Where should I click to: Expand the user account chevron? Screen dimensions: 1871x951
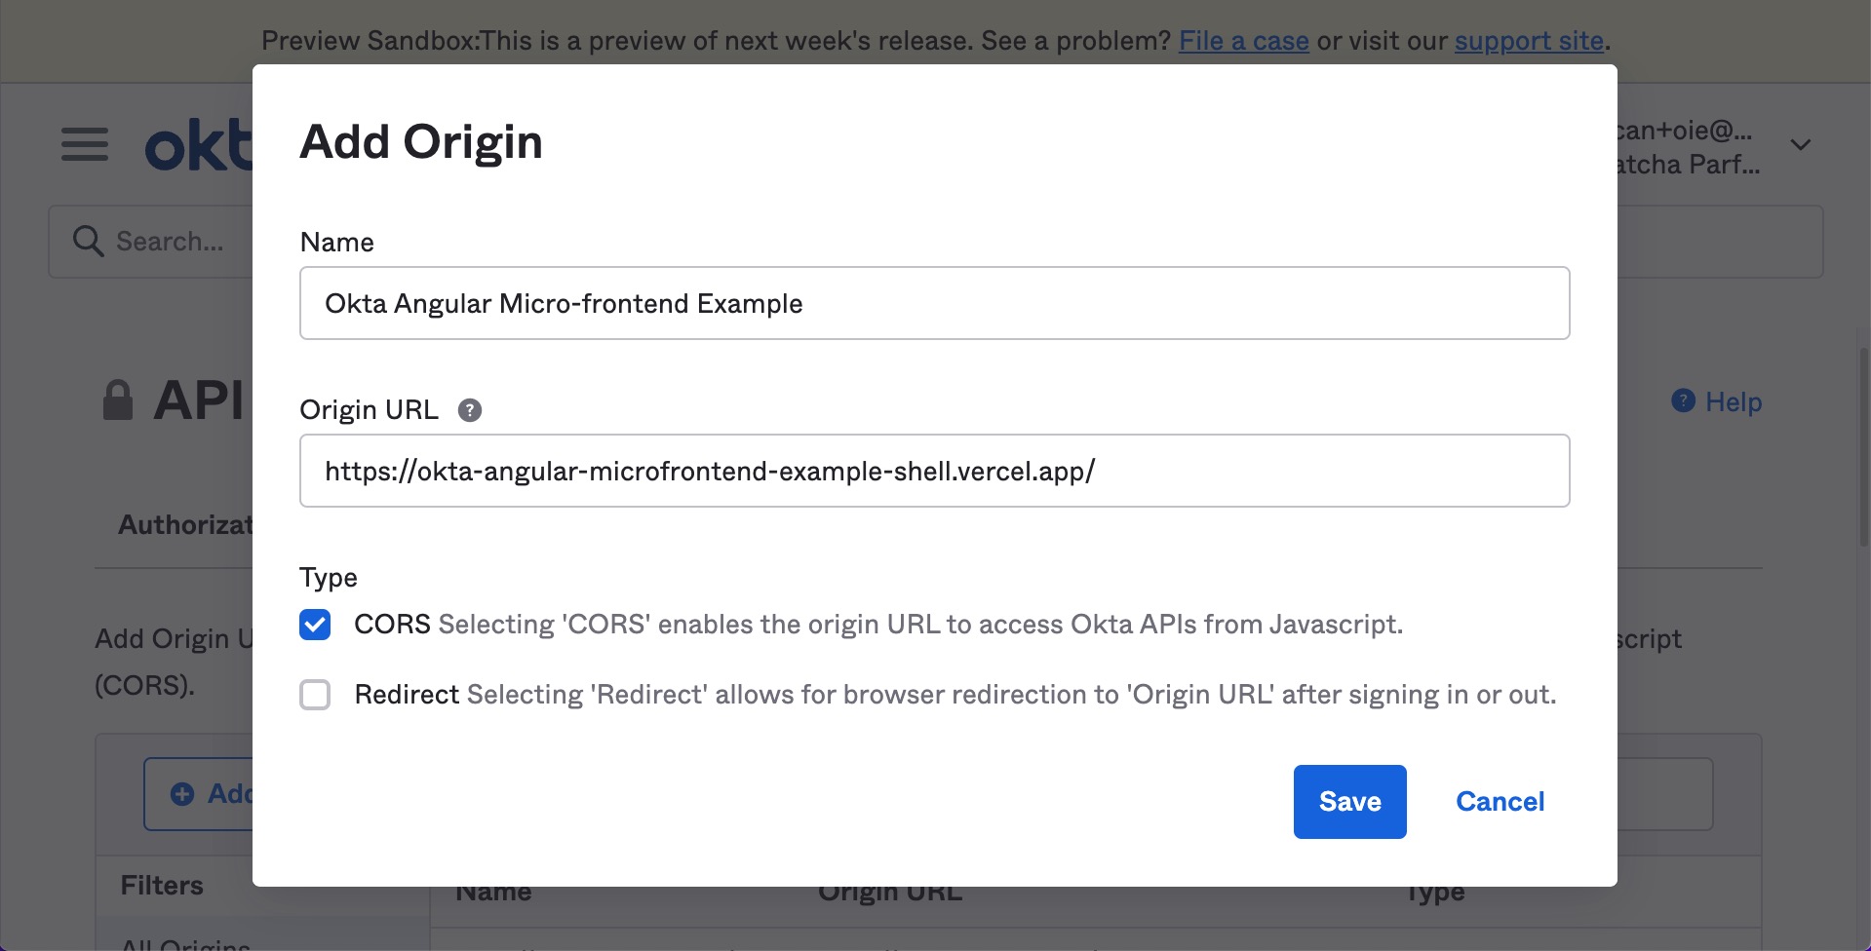(1800, 145)
